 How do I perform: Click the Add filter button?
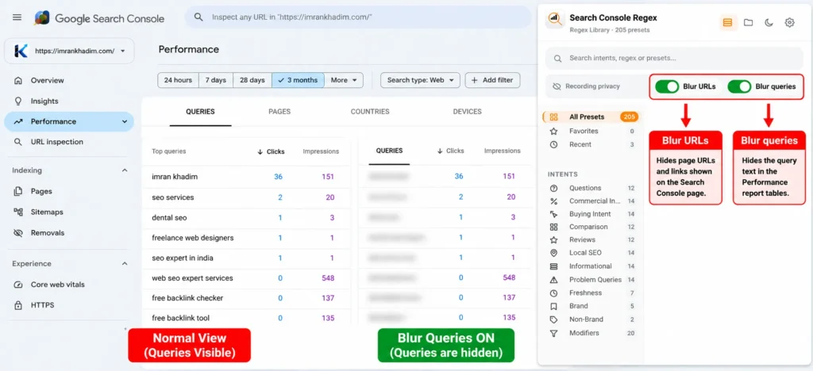492,80
